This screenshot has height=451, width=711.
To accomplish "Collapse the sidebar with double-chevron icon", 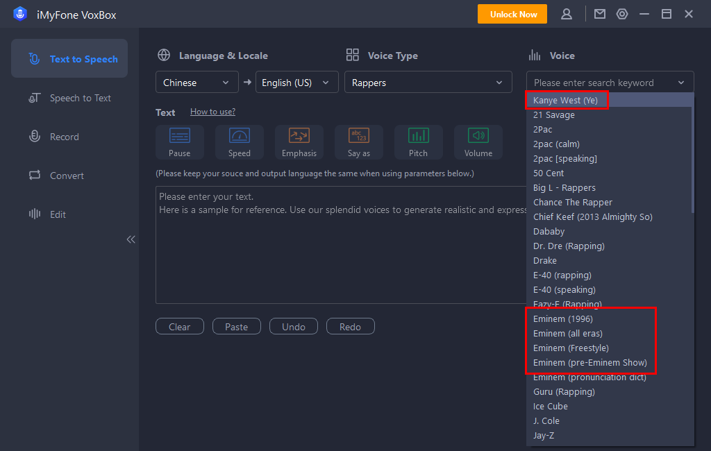I will [131, 239].
